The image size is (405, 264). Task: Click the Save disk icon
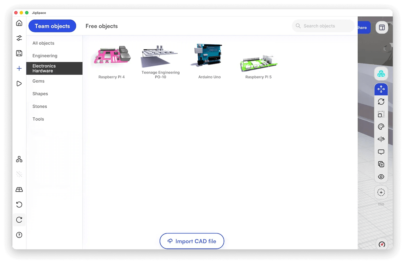(19, 53)
